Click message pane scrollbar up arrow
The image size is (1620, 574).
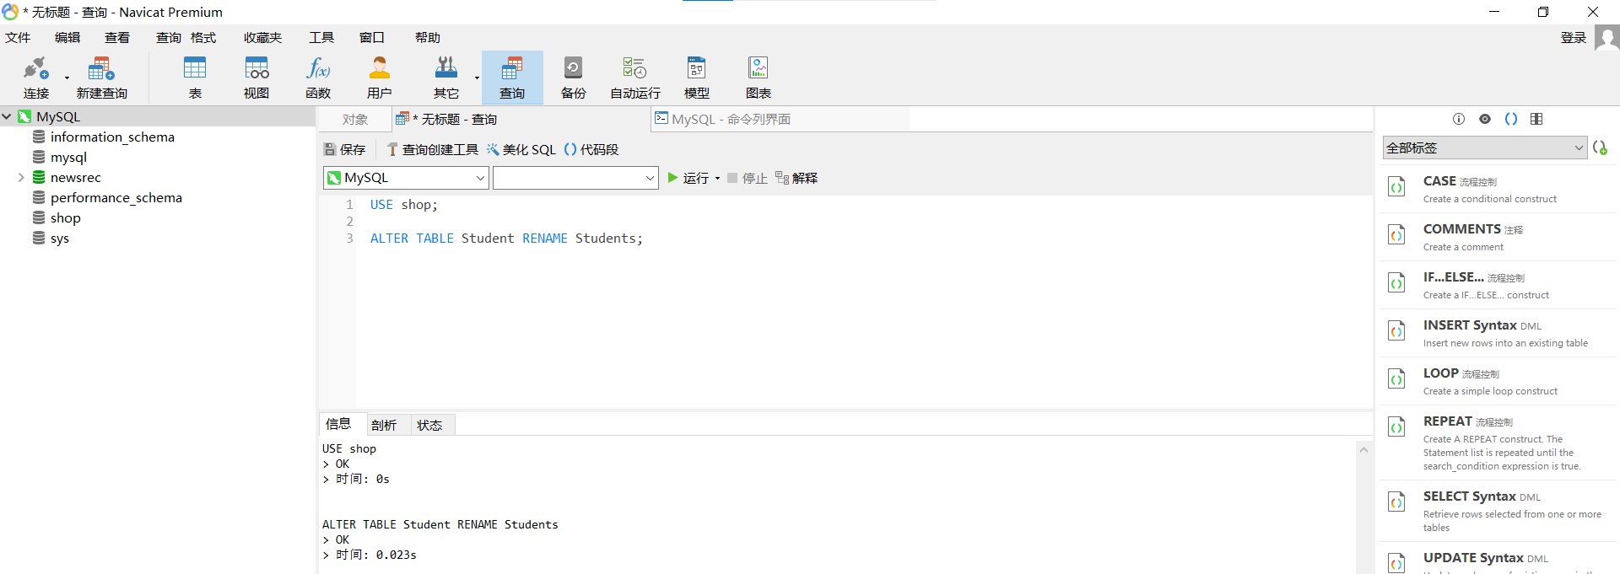[1363, 449]
